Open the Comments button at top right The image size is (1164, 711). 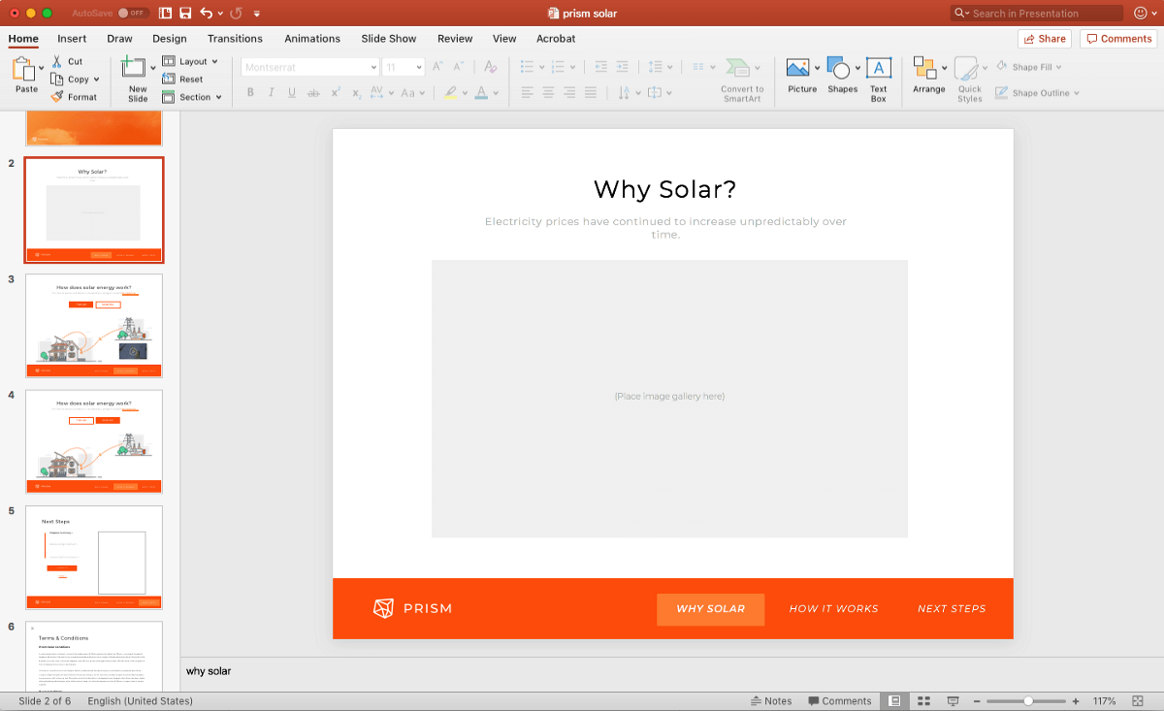pos(1117,39)
